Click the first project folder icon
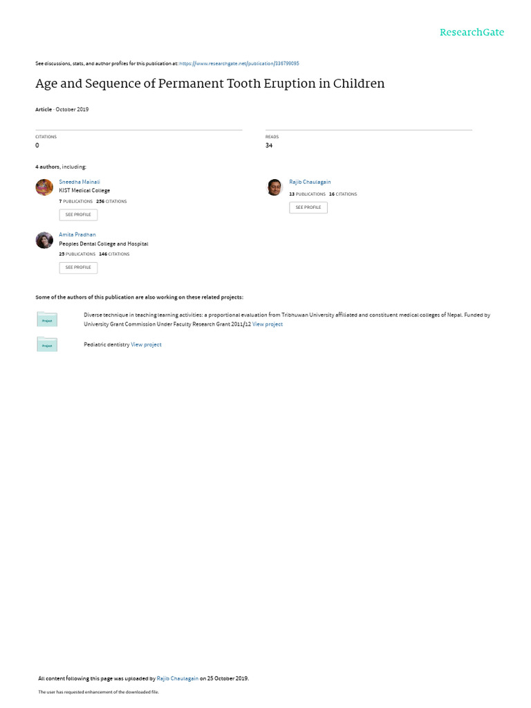Image resolution: width=531 pixels, height=708 pixels. point(47,319)
